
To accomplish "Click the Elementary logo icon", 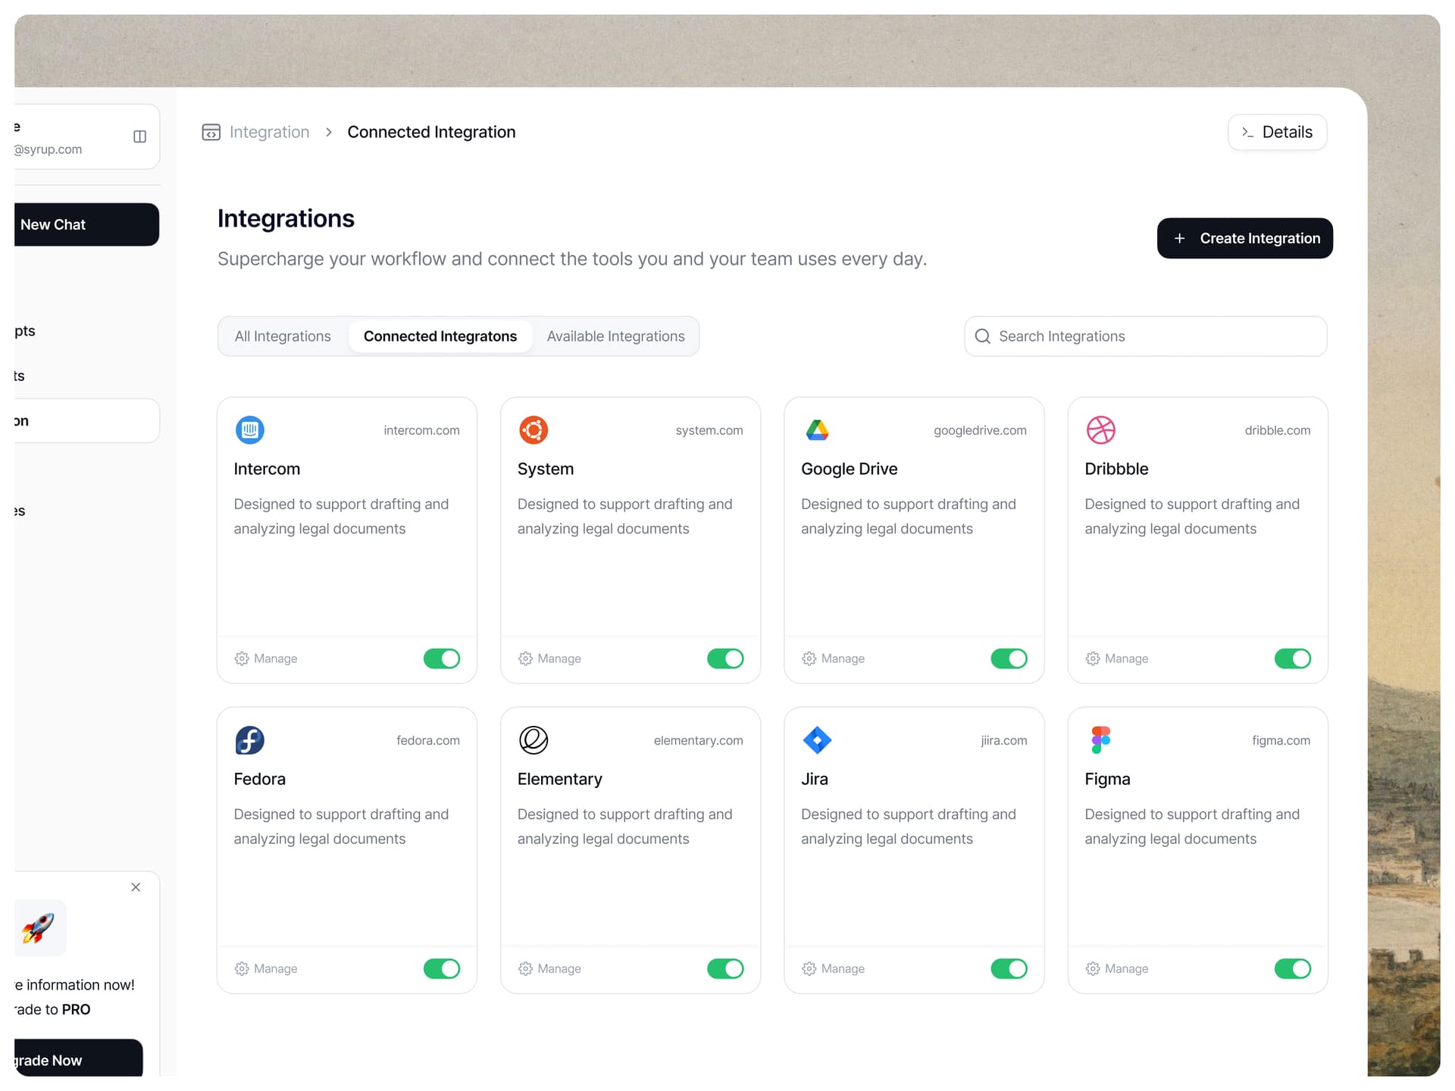I will coord(533,740).
